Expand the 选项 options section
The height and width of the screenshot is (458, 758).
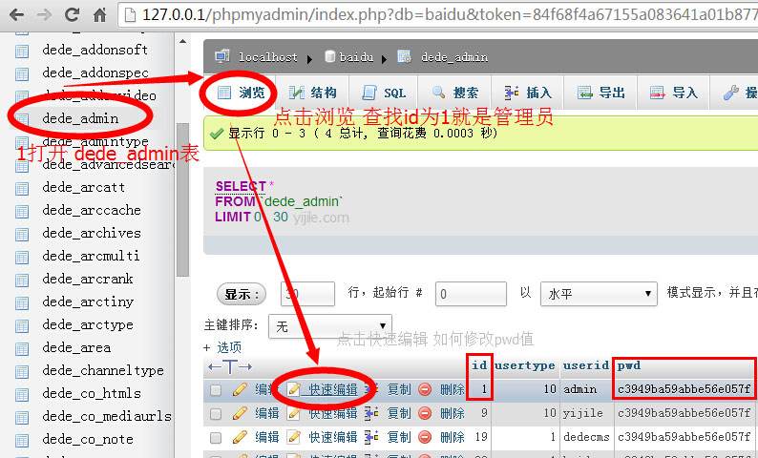tap(222, 347)
